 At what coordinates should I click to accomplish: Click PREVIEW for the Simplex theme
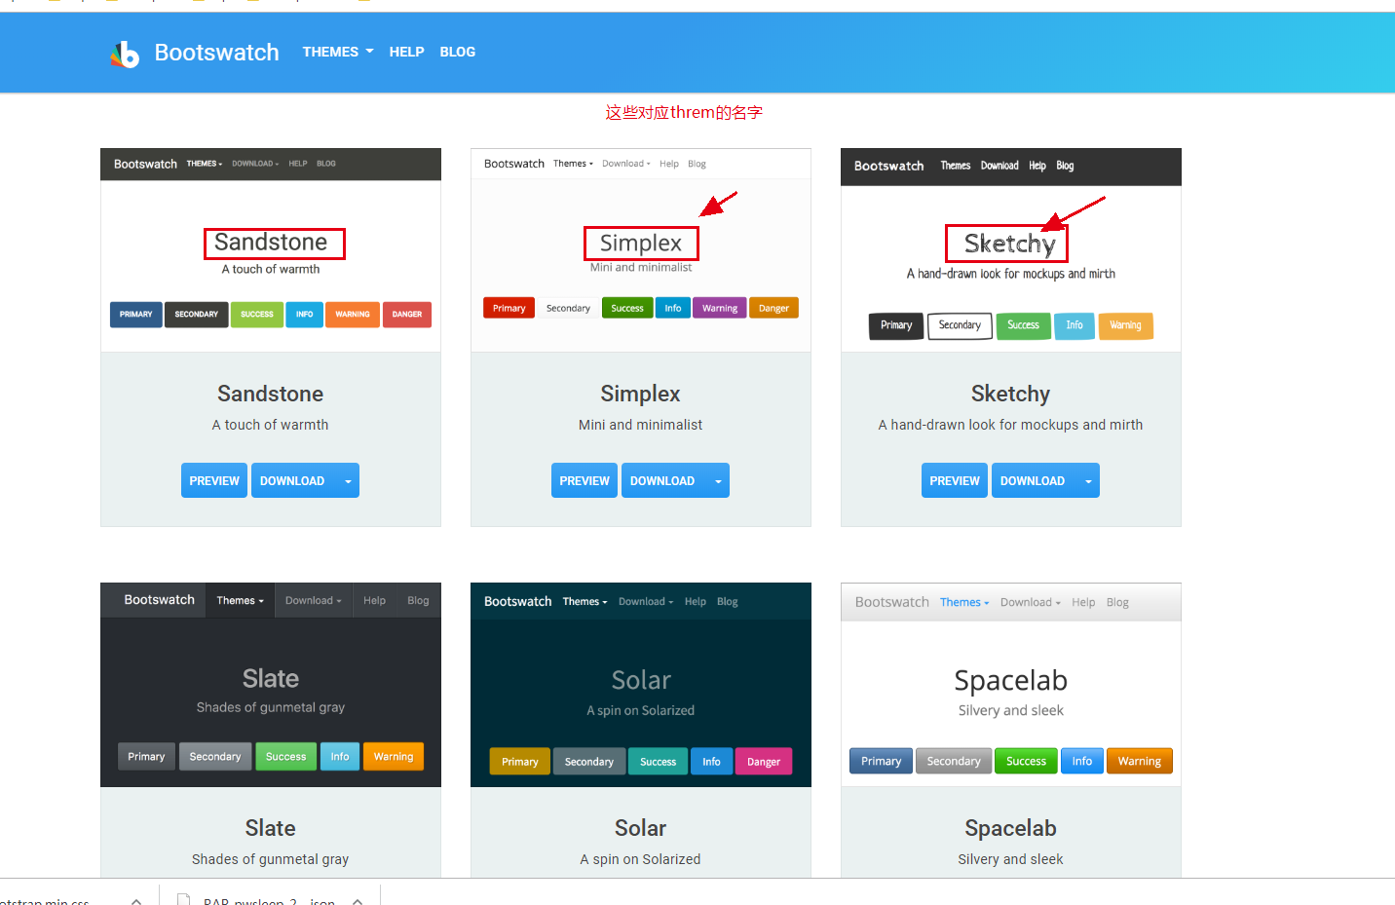tap(584, 480)
